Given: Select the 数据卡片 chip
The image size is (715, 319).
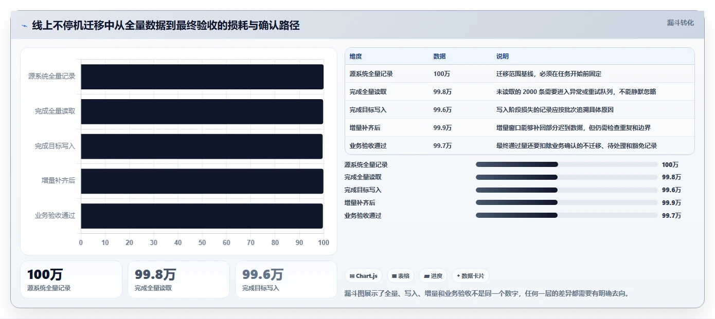Looking at the screenshot, I should point(470,276).
